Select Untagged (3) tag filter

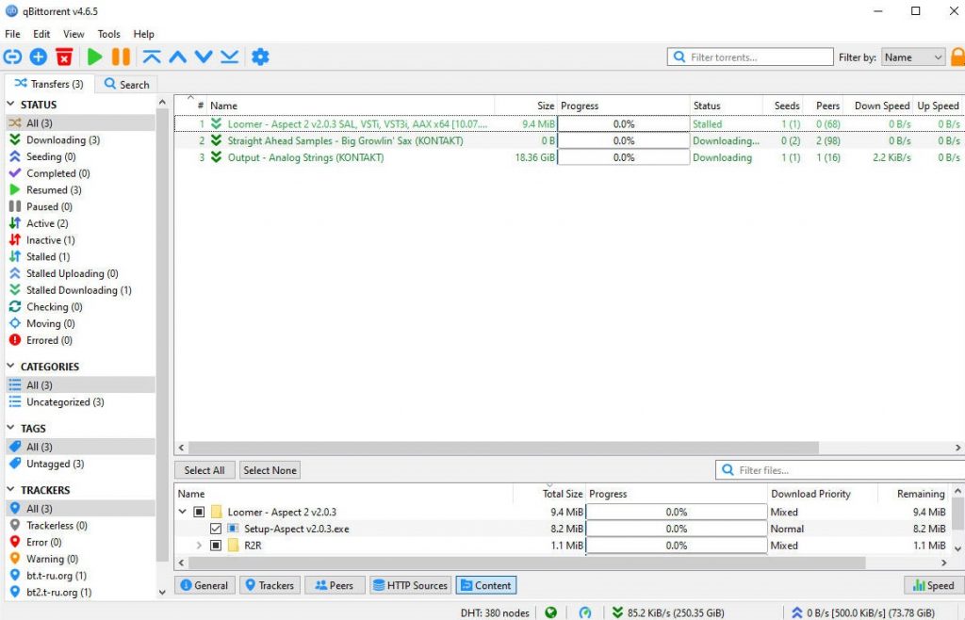[x=56, y=464]
